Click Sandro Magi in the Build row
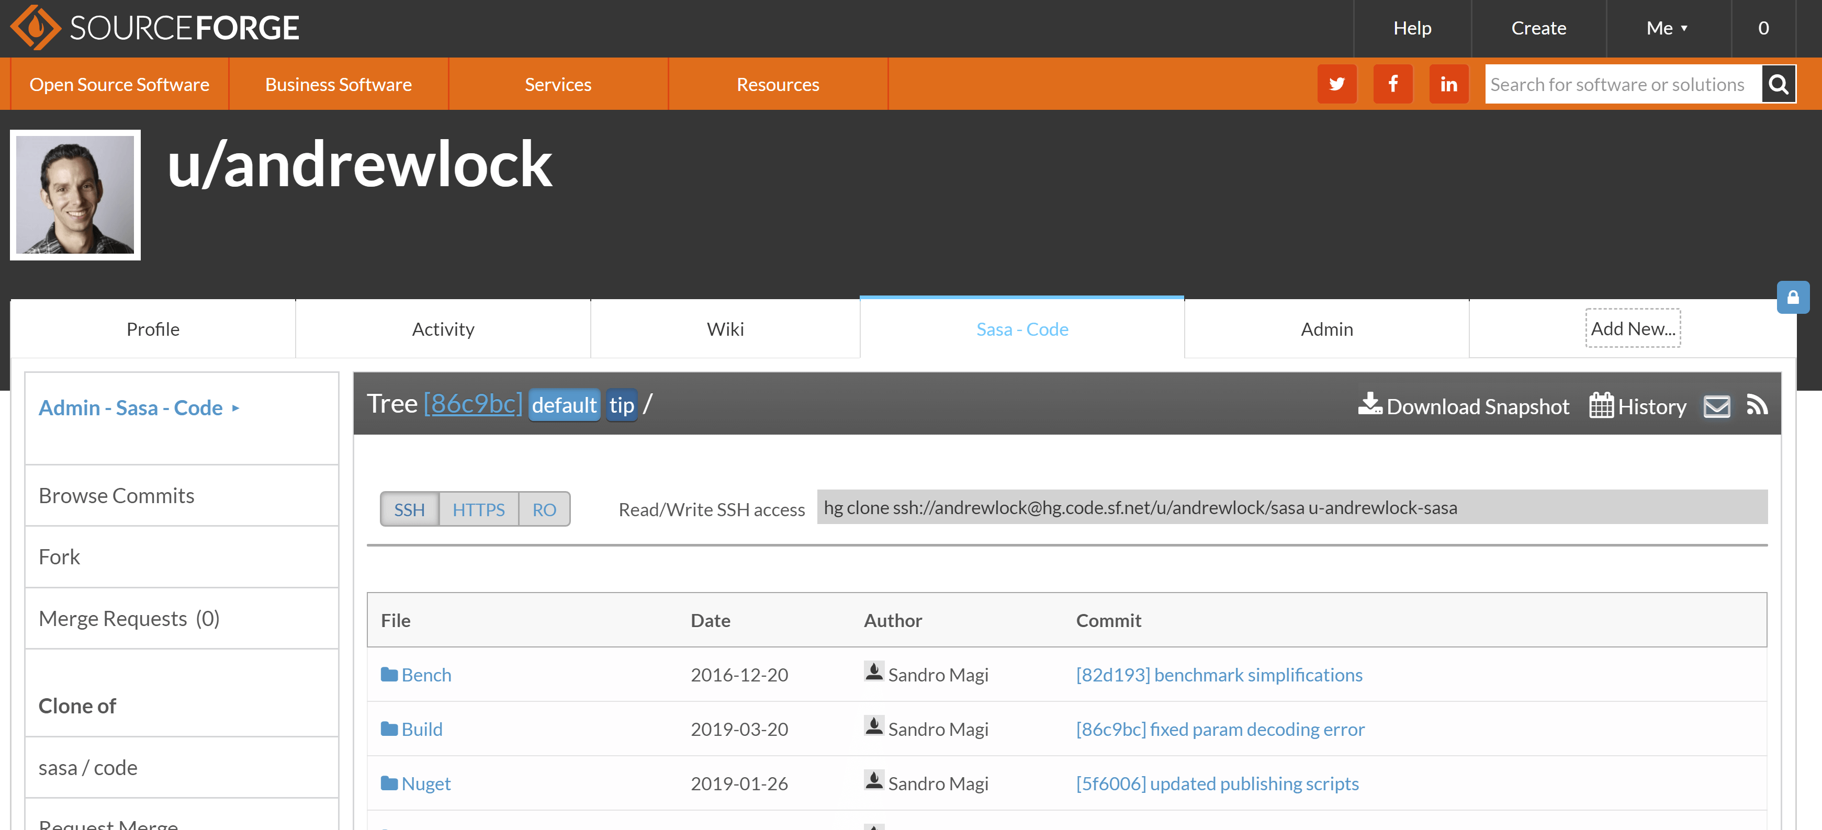This screenshot has height=830, width=1822. 938,729
